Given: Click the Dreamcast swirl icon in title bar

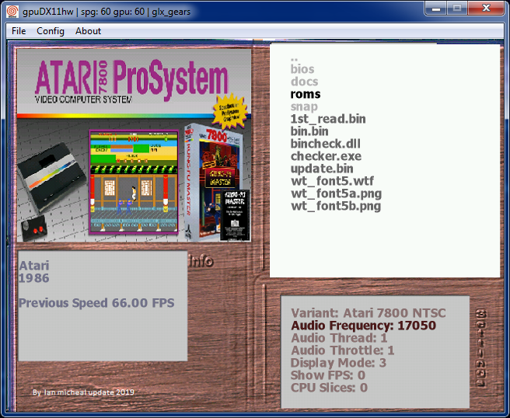Looking at the screenshot, I should 12,12.
